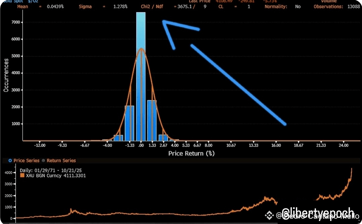Click the Chi2 value 3675.1
The width and height of the screenshot is (362, 224).
tap(185, 7)
